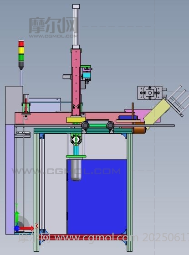Select the blue origin ball of the triad
This screenshot has width=189, height=255.
[17, 229]
